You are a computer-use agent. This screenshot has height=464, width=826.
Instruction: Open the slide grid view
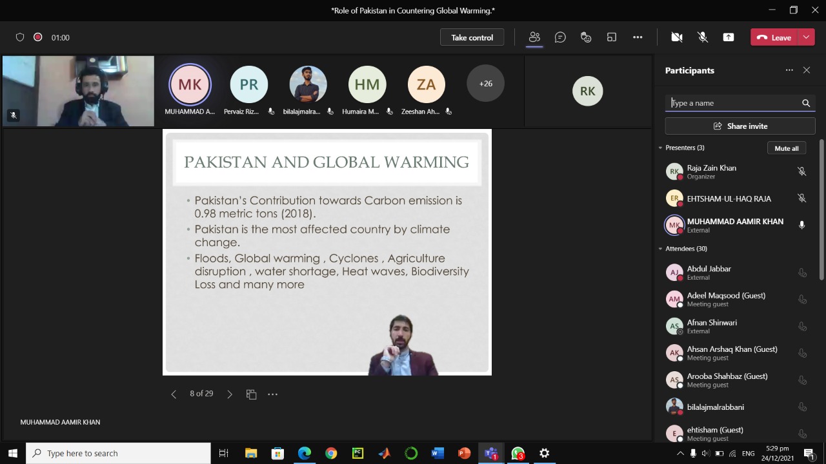tap(251, 394)
